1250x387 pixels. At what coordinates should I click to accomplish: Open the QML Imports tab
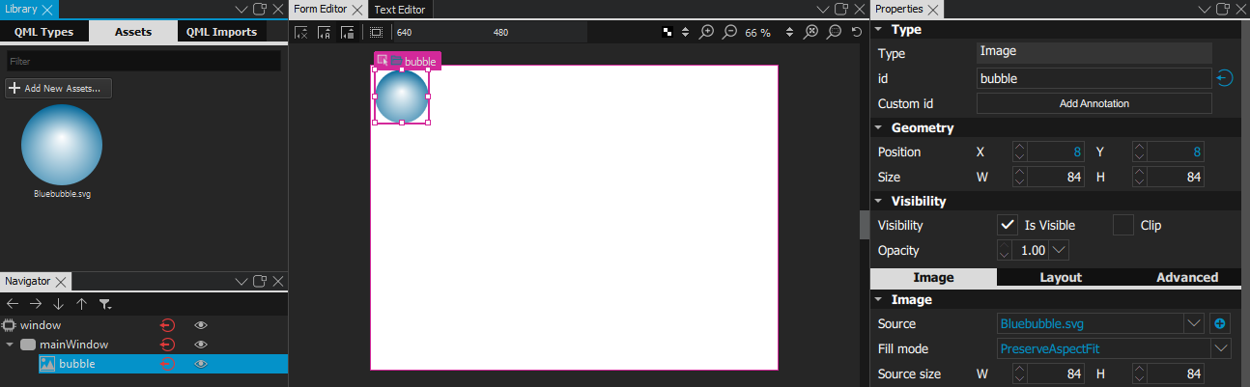coord(222,32)
